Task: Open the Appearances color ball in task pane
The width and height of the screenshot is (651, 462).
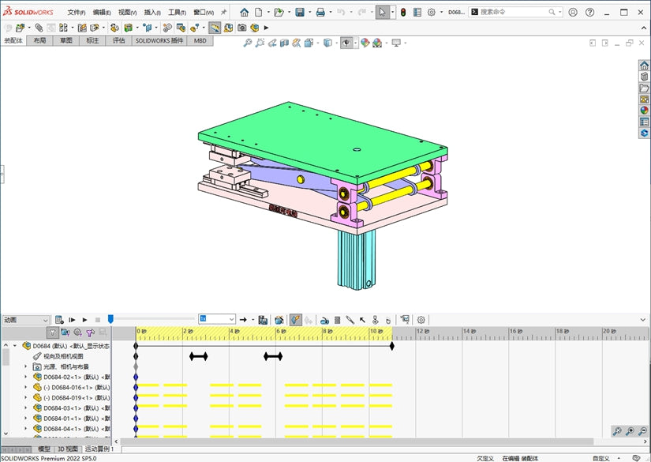Action: point(644,111)
